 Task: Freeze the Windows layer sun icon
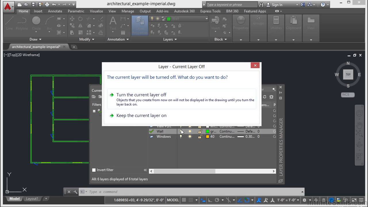pyautogui.click(x=190, y=137)
